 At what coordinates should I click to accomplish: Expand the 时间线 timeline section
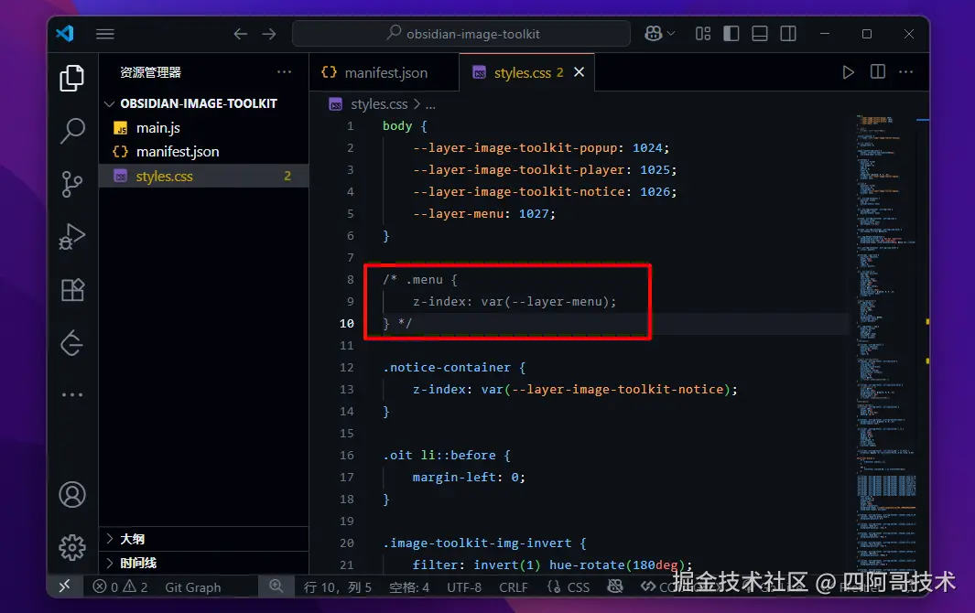(204, 563)
